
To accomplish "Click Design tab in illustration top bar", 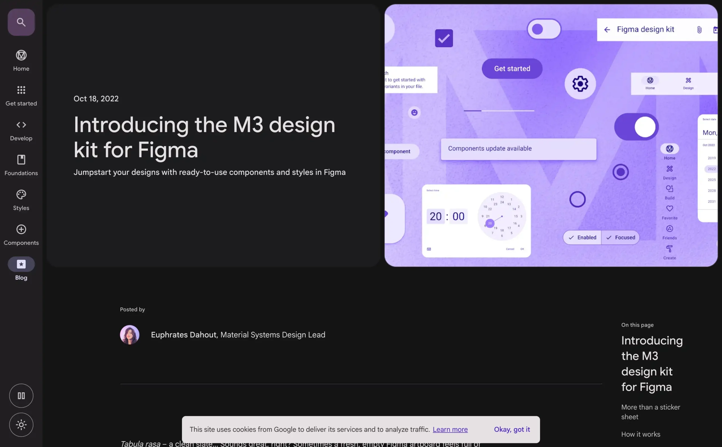I will click(688, 83).
